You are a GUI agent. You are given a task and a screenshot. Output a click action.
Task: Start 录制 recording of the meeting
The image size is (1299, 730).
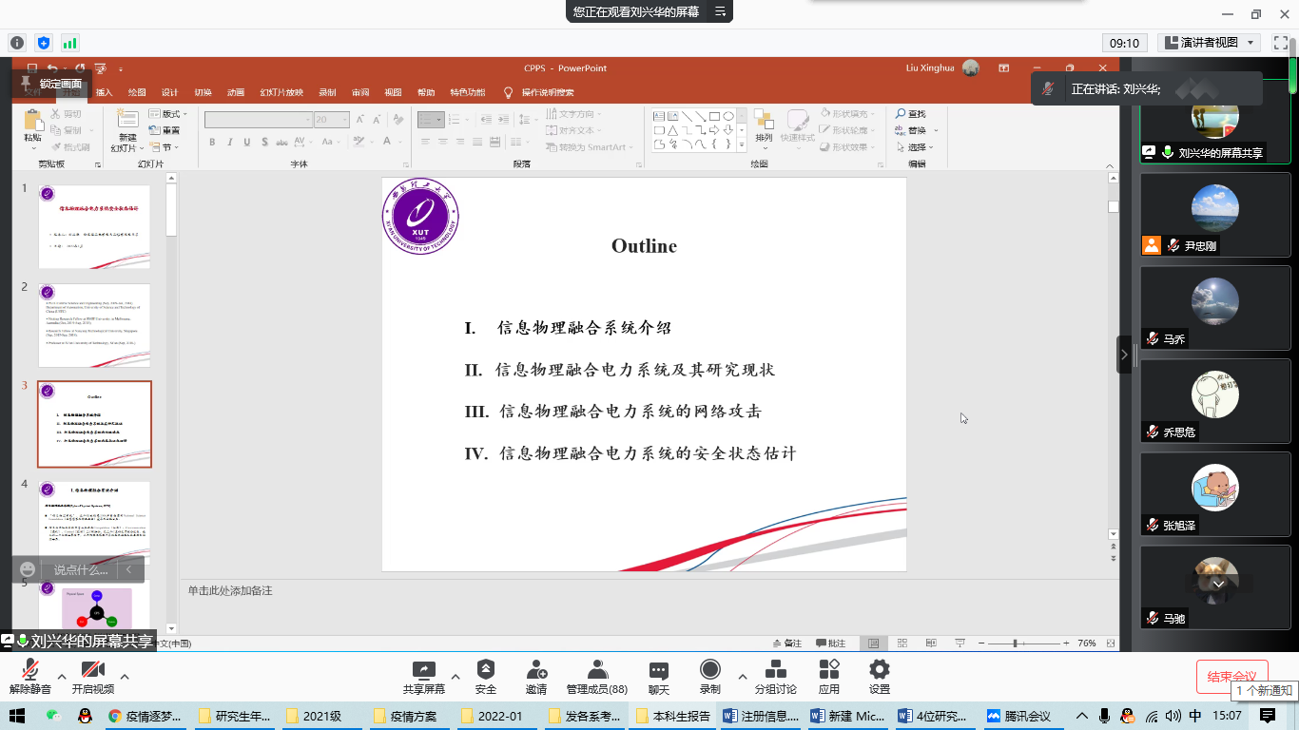[x=709, y=676]
